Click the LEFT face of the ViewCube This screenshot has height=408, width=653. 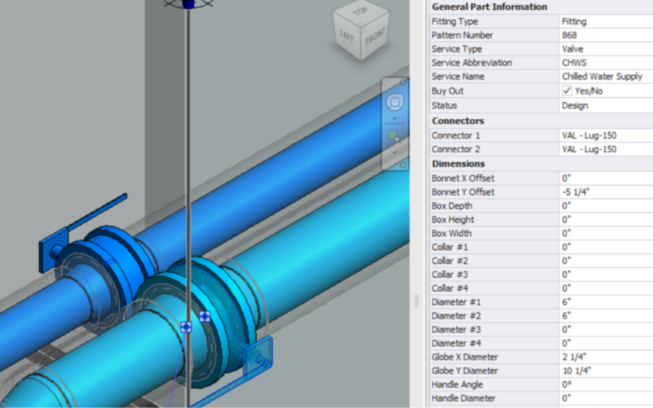(347, 36)
